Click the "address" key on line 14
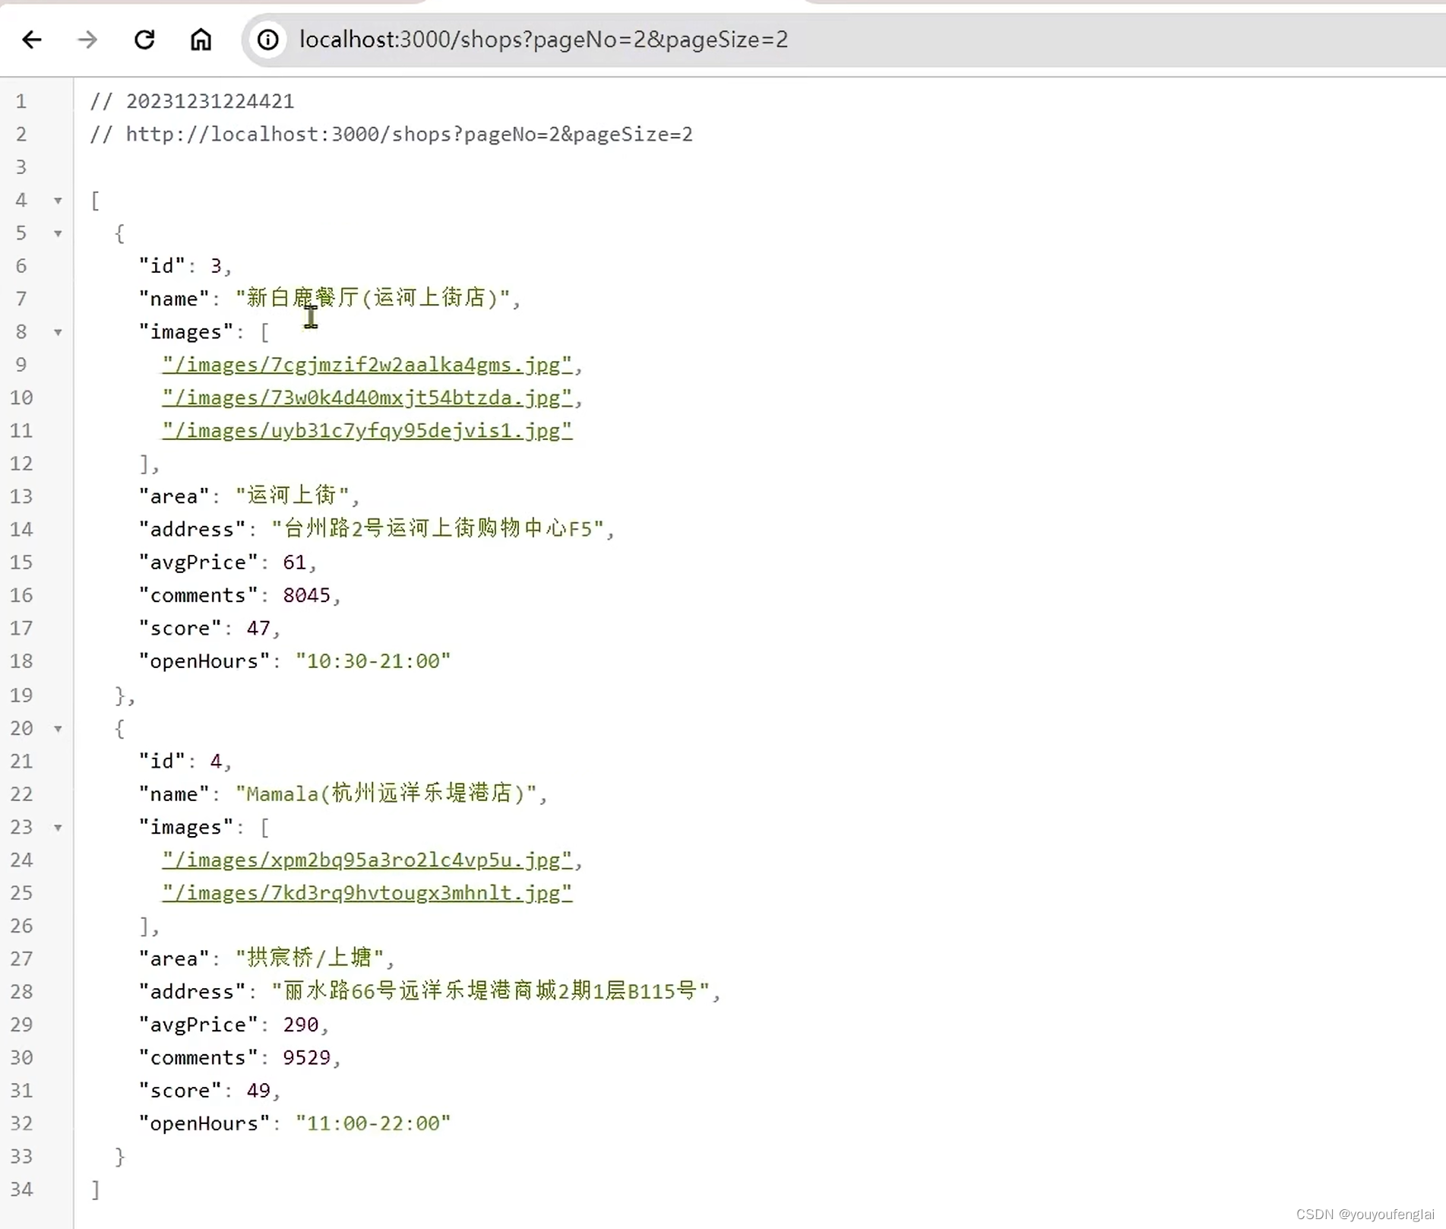 pos(191,529)
